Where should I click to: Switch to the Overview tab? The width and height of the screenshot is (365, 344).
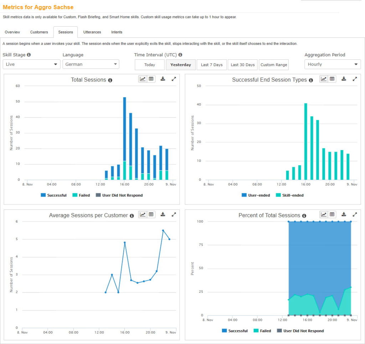12,32
